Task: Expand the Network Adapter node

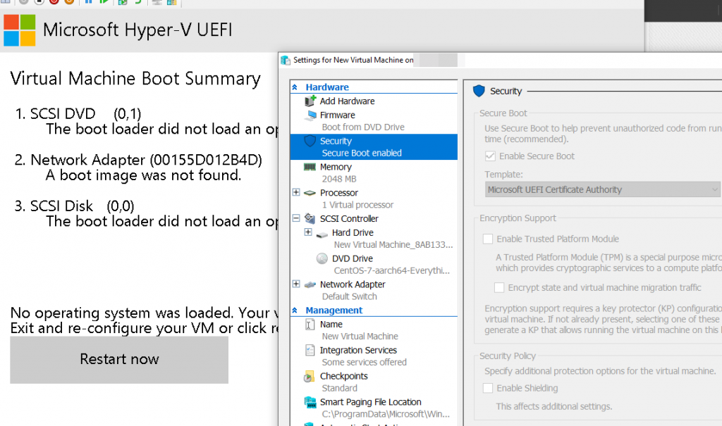Action: 296,284
